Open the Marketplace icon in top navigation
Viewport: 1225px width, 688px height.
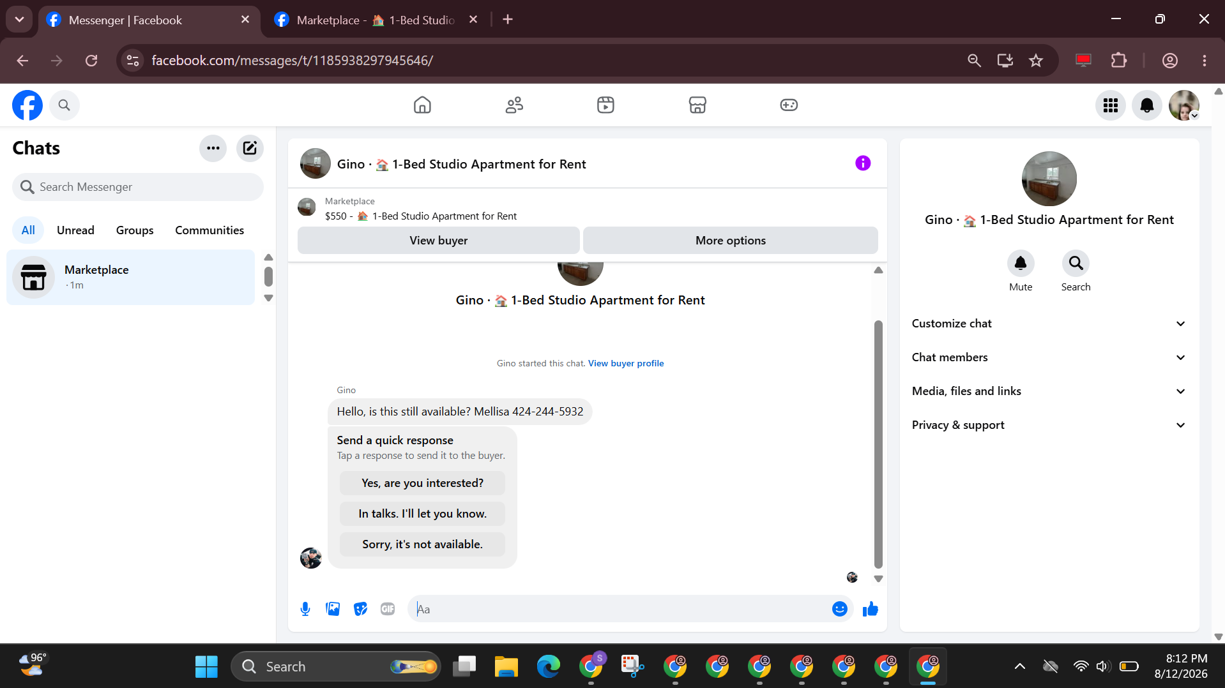[697, 105]
